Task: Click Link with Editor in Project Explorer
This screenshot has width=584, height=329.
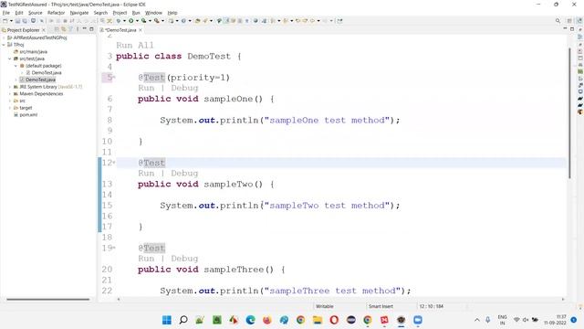Action: 63,29
